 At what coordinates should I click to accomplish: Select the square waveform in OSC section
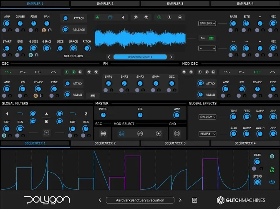point(38,72)
